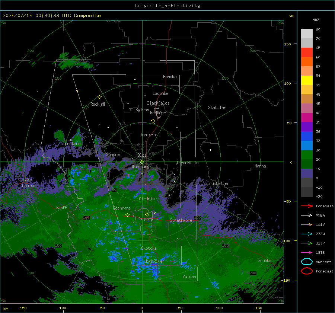Viewport: 335px width, 313px height.
Task: Click the HighRiver label
Action: coord(154,261)
